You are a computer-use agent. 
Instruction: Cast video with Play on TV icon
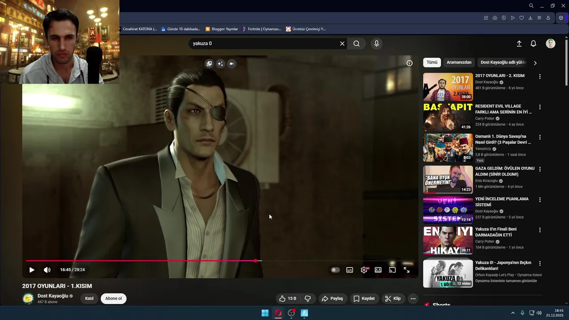point(392,270)
